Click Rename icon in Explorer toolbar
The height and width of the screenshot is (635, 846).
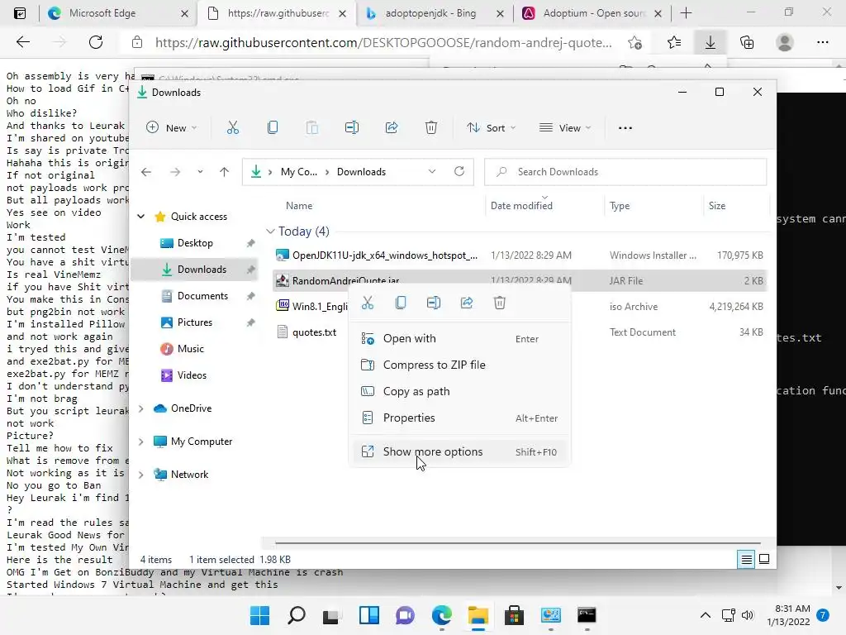tap(352, 128)
